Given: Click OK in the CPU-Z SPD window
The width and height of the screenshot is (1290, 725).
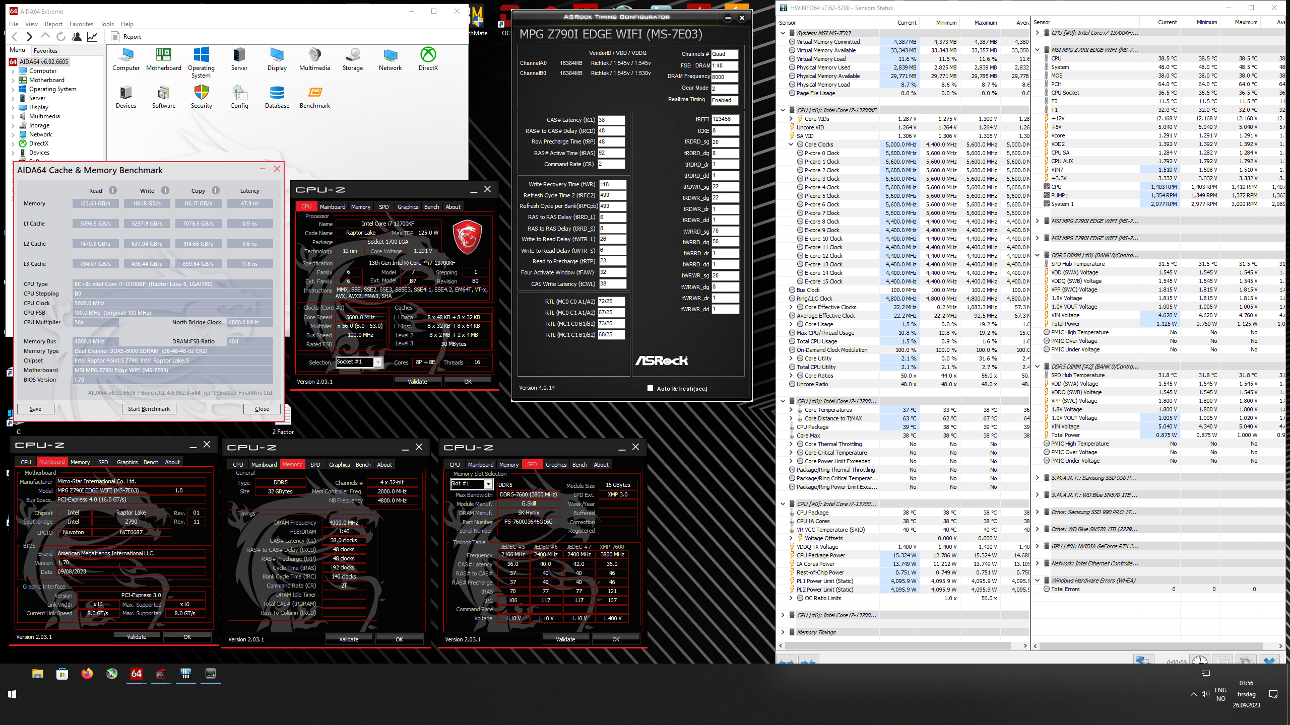Looking at the screenshot, I should click(x=616, y=639).
